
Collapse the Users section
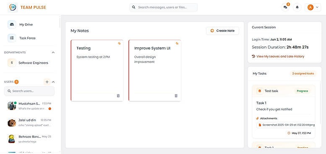53,82
